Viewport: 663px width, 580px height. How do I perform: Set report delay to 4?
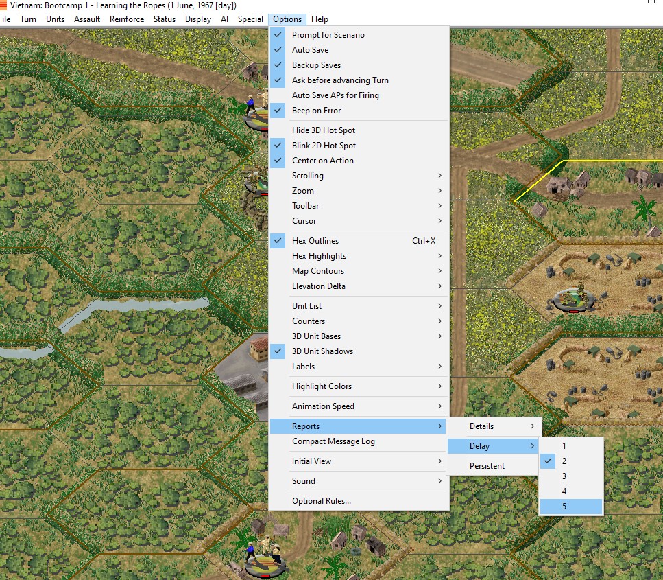pos(571,491)
